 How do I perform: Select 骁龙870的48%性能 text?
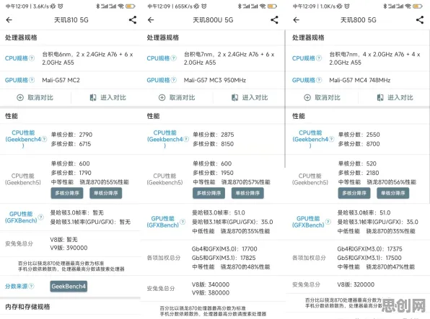(245, 266)
